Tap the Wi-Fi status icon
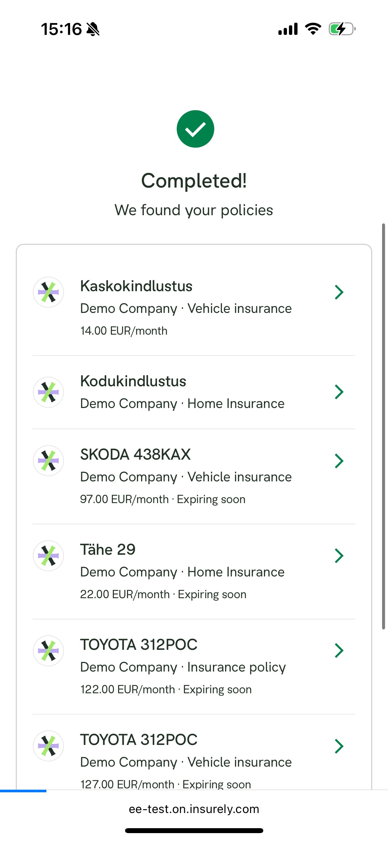 point(313,29)
